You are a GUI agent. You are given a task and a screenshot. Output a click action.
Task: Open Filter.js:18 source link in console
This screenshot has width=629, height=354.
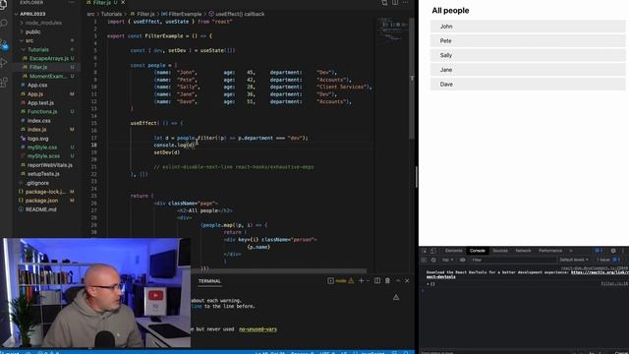tap(614, 283)
